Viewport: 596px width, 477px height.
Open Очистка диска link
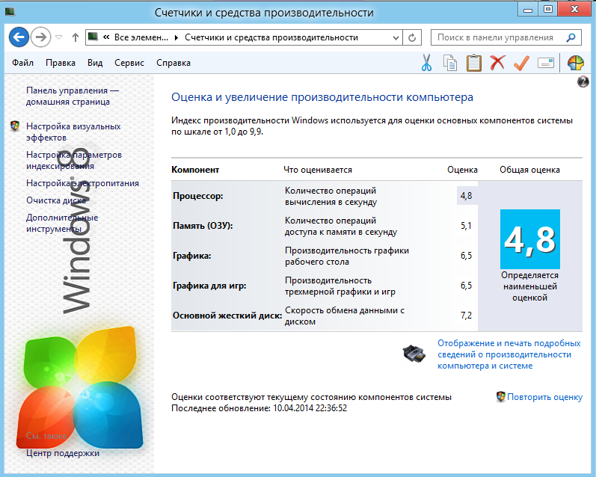(56, 200)
